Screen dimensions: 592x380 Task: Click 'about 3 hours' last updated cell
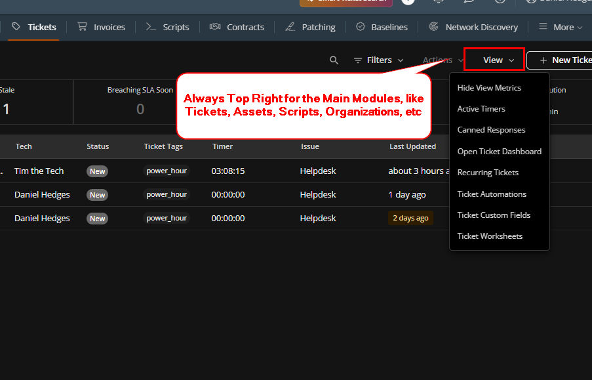pyautogui.click(x=419, y=171)
